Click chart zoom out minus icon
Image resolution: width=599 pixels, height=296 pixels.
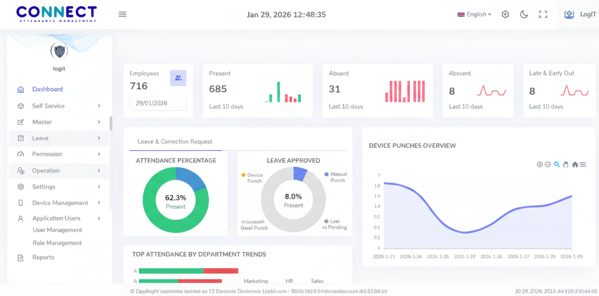[548, 164]
